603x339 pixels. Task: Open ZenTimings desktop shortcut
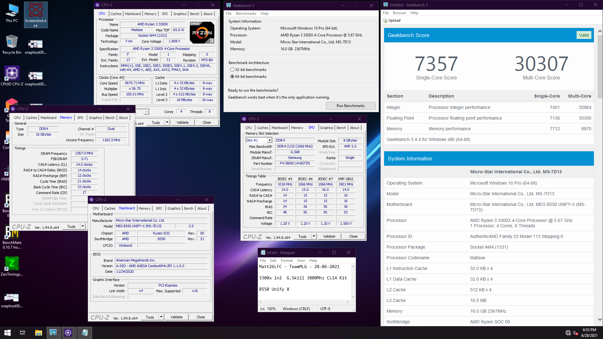pos(12,266)
